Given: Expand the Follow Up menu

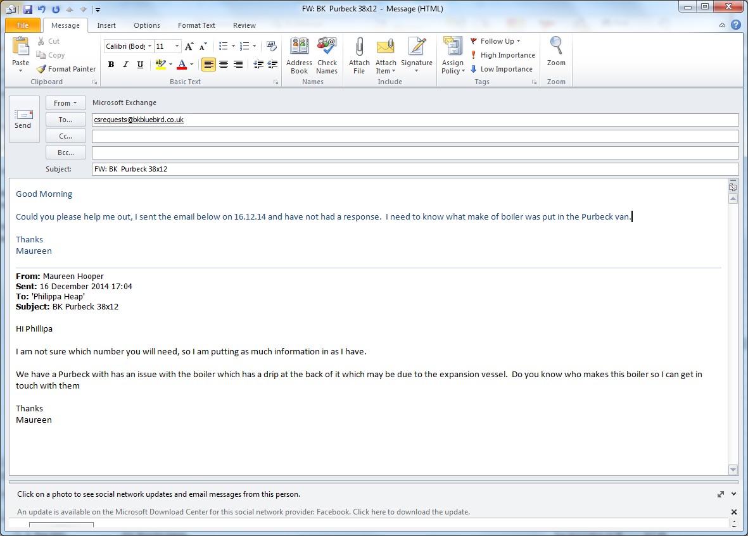Looking at the screenshot, I should [x=496, y=42].
